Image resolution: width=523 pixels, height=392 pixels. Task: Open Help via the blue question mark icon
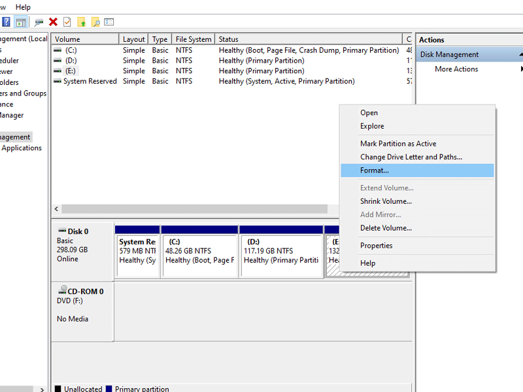[x=5, y=22]
